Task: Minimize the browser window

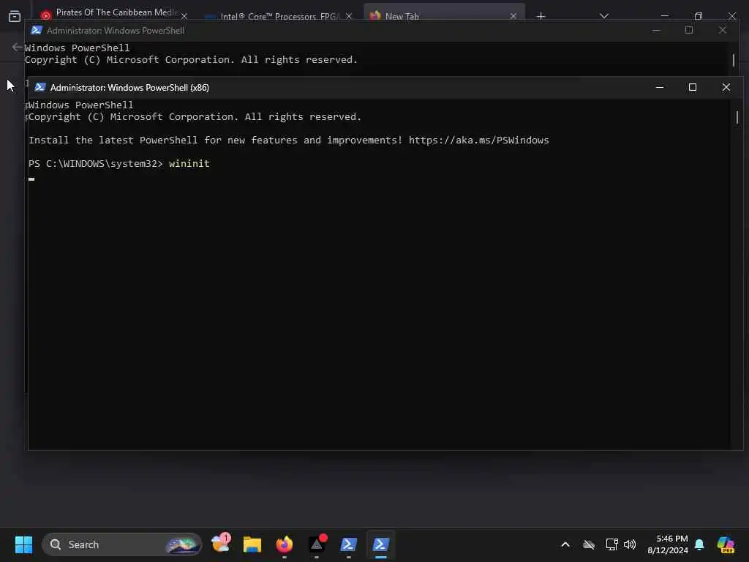Action: tap(664, 16)
